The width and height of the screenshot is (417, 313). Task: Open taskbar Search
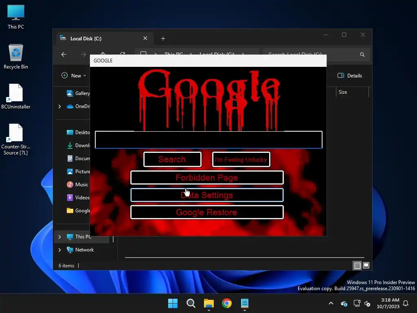click(x=191, y=303)
